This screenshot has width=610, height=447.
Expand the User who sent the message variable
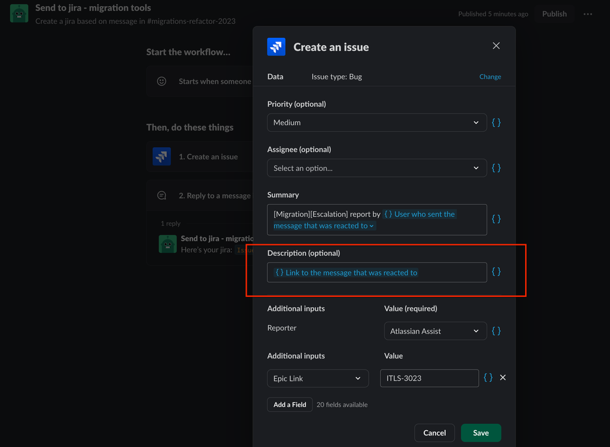[371, 226]
